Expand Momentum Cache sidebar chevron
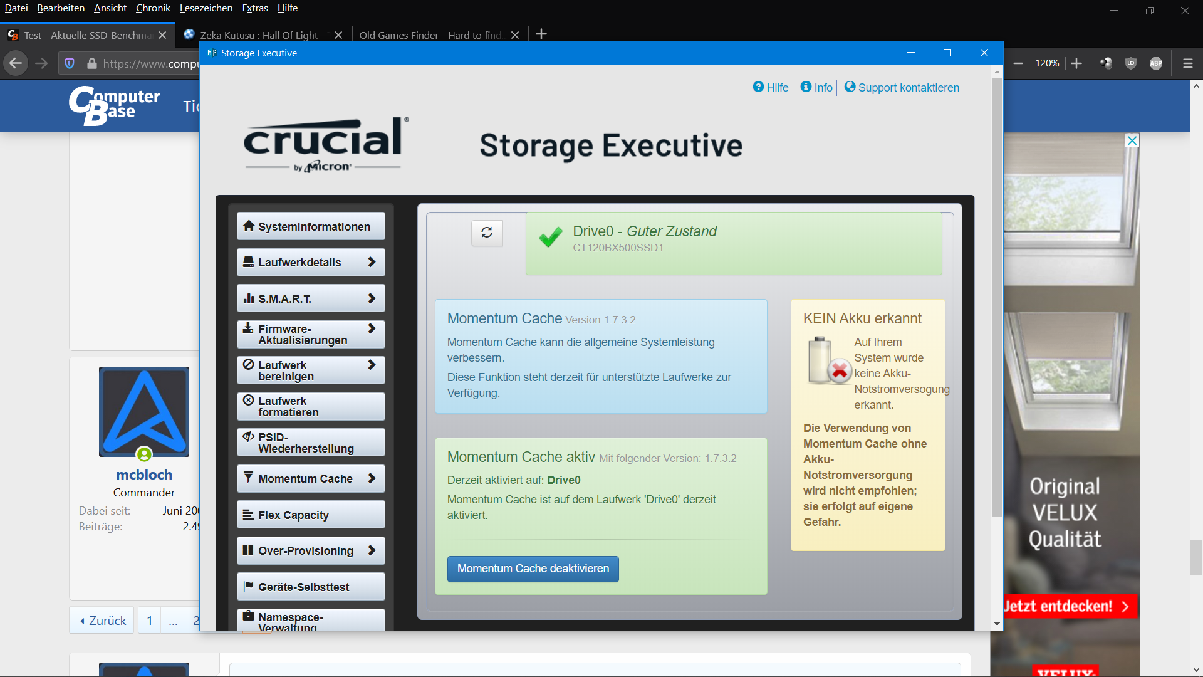This screenshot has height=677, width=1203. point(372,478)
